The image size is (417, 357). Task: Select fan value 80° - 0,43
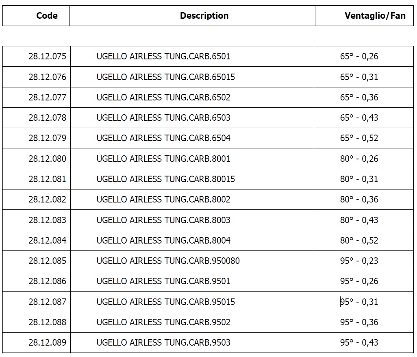pyautogui.click(x=359, y=220)
